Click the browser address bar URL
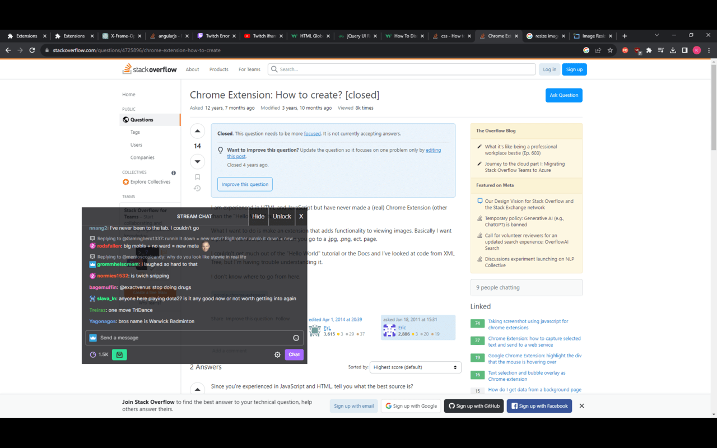Screen dimensions: 717x448 click(137, 50)
